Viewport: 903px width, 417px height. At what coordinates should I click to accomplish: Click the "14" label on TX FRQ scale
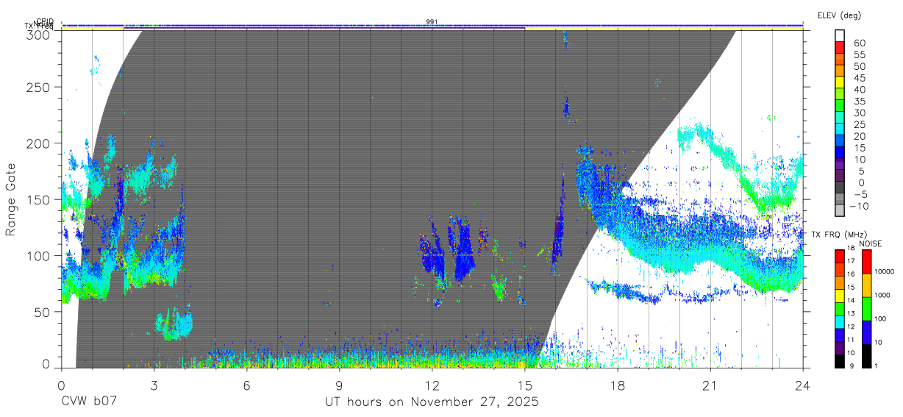[851, 301]
